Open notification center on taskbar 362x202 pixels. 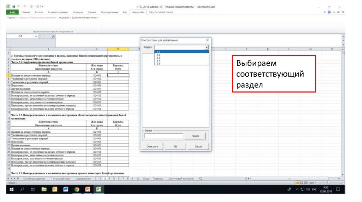338,189
